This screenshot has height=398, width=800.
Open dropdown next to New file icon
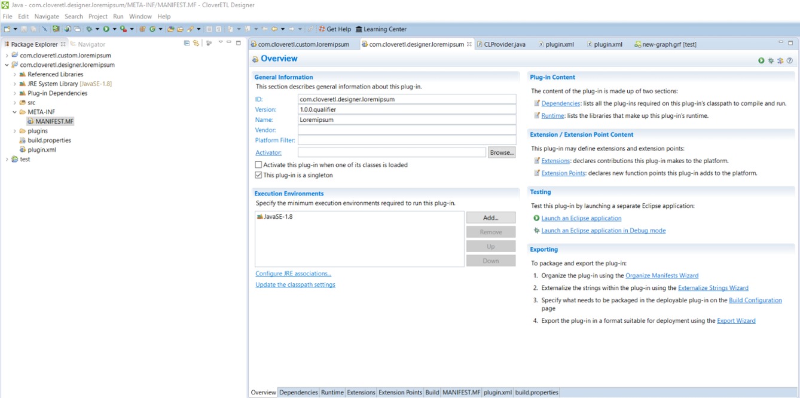15,29
